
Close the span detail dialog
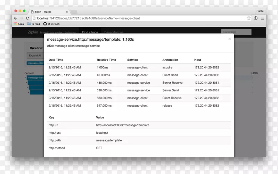(229, 39)
